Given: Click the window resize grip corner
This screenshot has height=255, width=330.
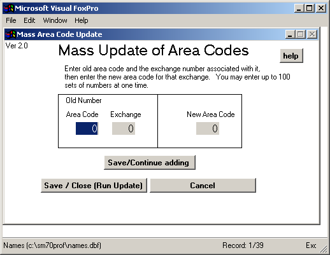Looking at the screenshot, I should click(324, 249).
